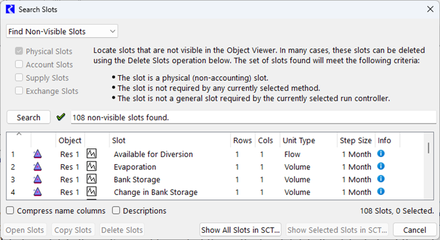Click info icon for Change in Bank Storage

380,192
